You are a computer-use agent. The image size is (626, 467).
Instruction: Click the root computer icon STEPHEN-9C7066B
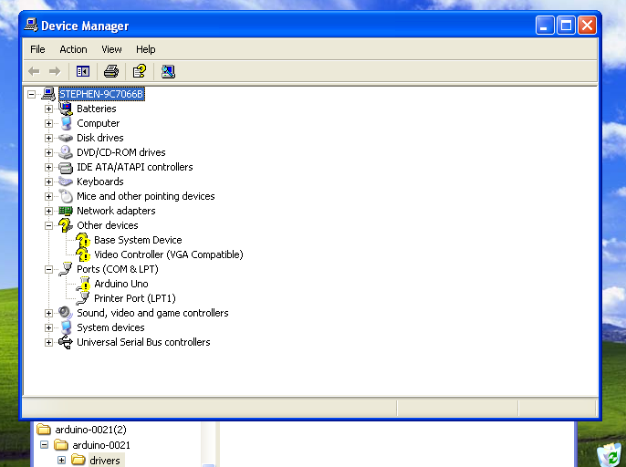click(x=48, y=94)
